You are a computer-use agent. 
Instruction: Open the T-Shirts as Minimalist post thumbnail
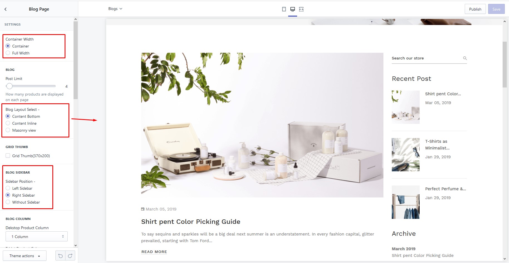(x=405, y=155)
